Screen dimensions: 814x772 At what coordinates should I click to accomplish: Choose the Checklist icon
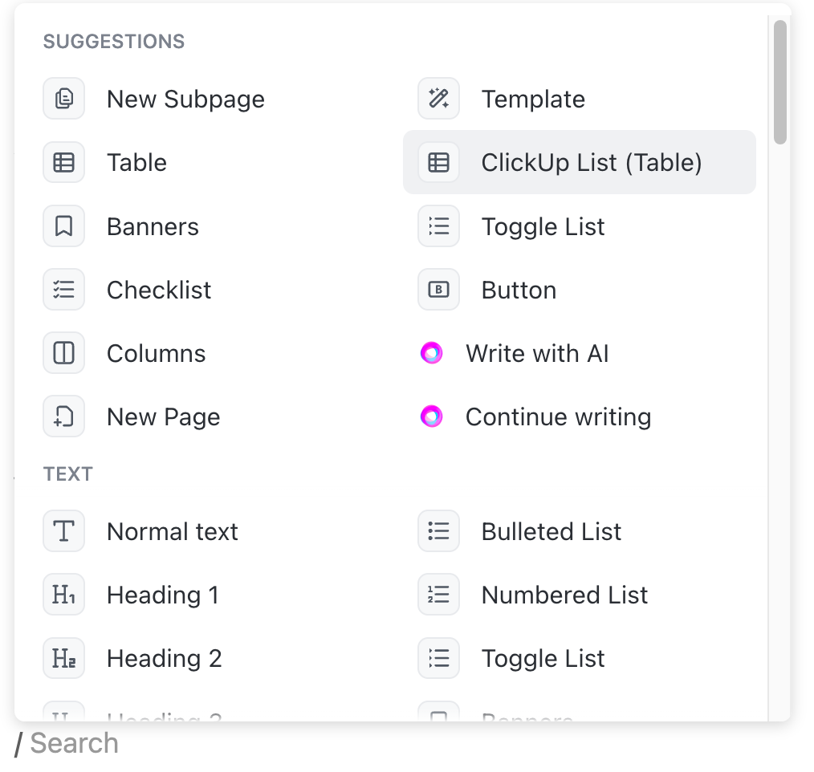pos(63,290)
